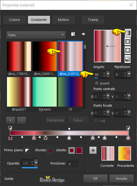Expand the Tutto category dropdown

click(36, 35)
